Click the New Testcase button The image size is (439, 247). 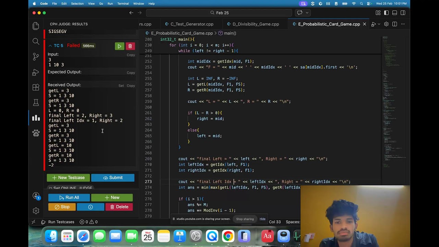point(68,178)
